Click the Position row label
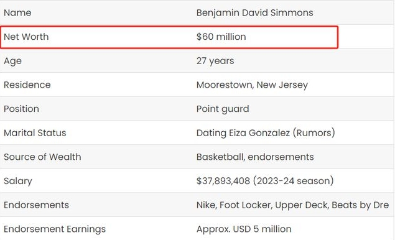395x240 pixels. (21, 109)
